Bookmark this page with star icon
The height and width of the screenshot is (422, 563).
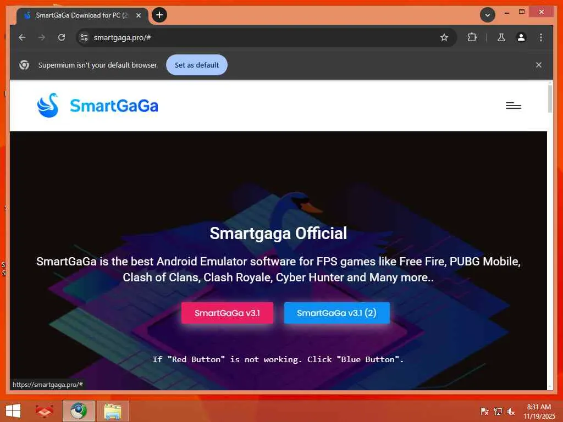(444, 37)
